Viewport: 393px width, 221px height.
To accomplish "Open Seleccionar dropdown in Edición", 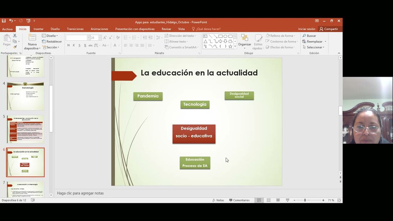I will [x=313, y=47].
